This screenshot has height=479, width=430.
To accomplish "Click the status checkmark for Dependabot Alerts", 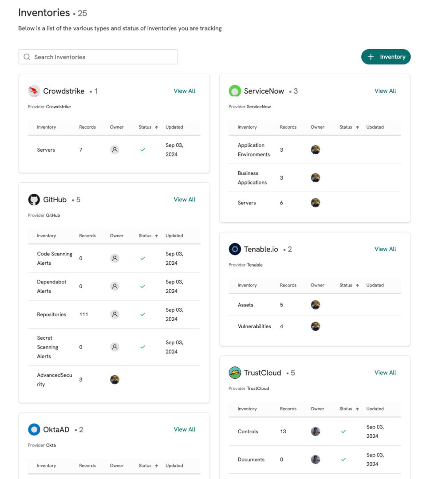I will (143, 286).
